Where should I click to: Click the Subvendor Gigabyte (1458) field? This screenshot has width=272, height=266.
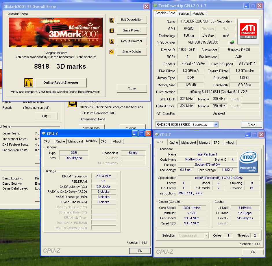coord(239,50)
